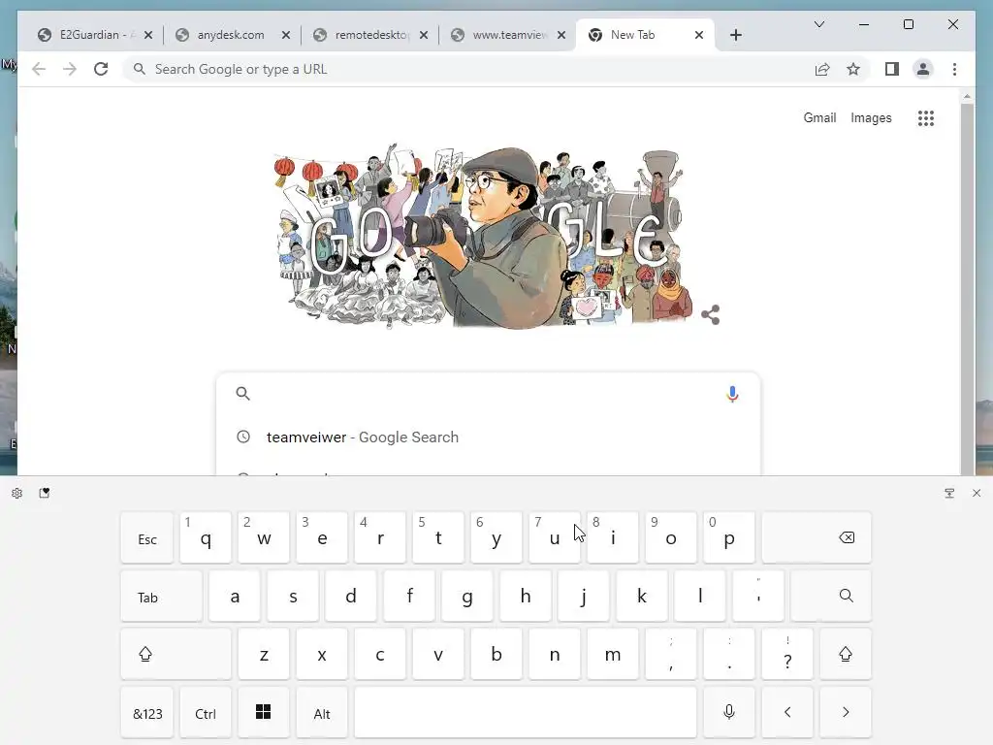
Task: Switch to the www.teamviewer tab
Action: click(x=509, y=35)
